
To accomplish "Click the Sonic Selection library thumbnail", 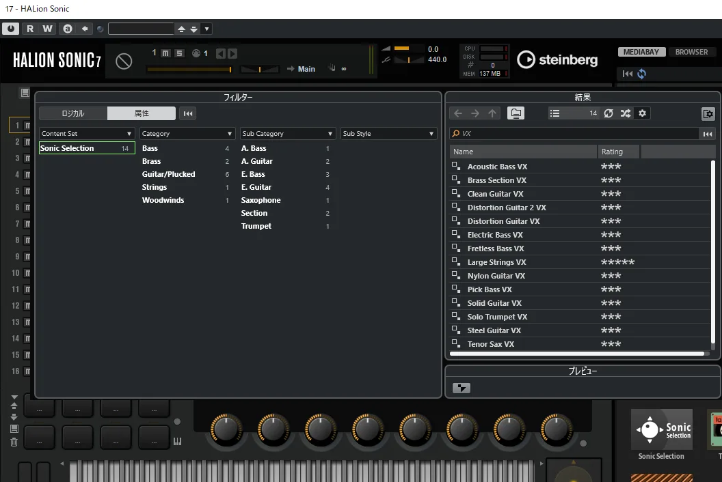I will tap(661, 429).
